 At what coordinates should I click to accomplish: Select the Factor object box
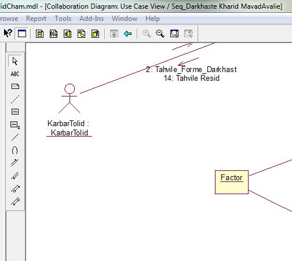[232, 182]
